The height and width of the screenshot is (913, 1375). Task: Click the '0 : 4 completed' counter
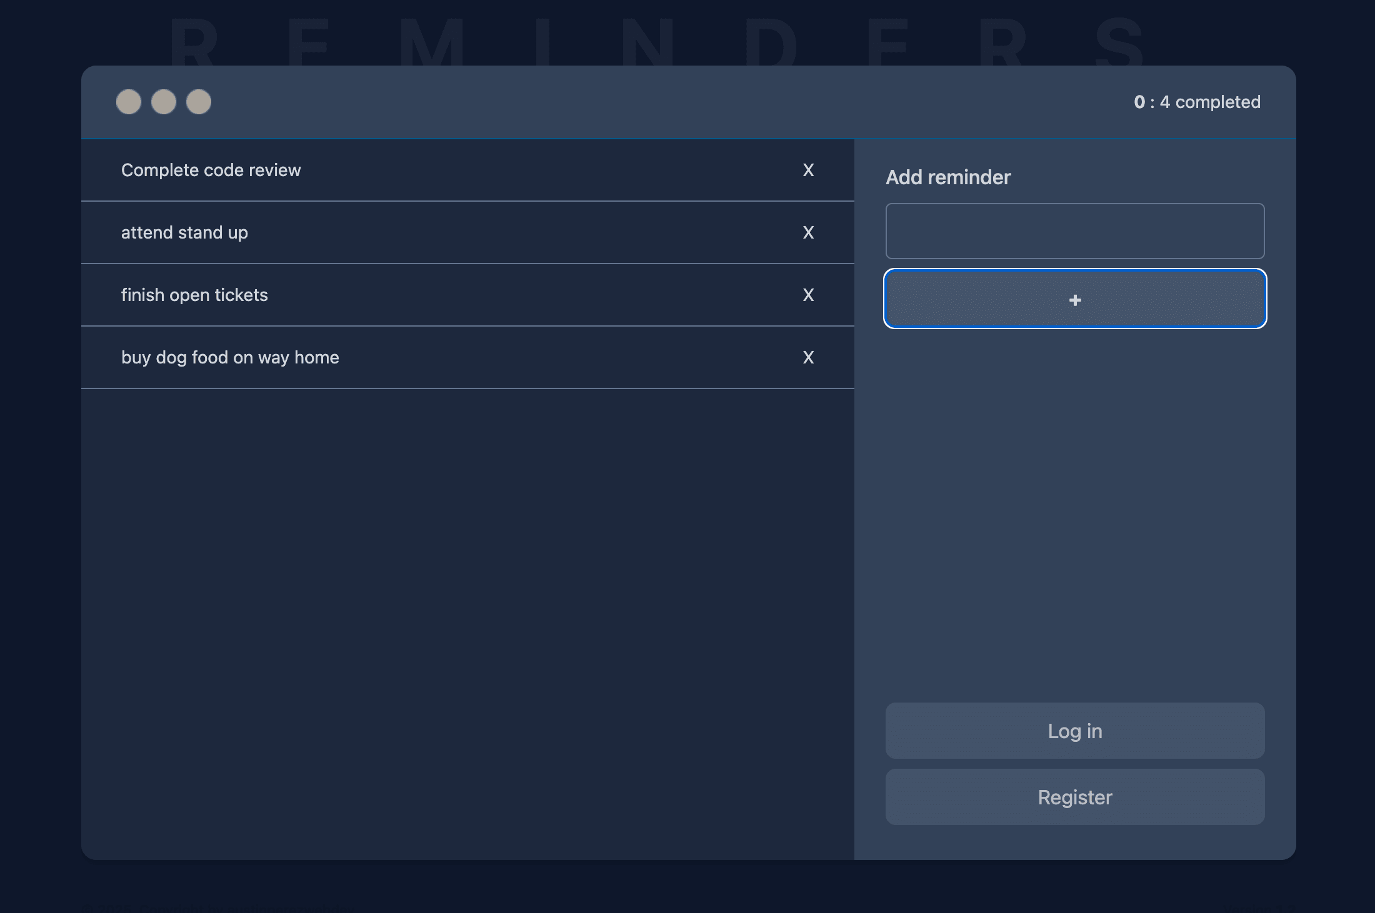click(x=1196, y=102)
